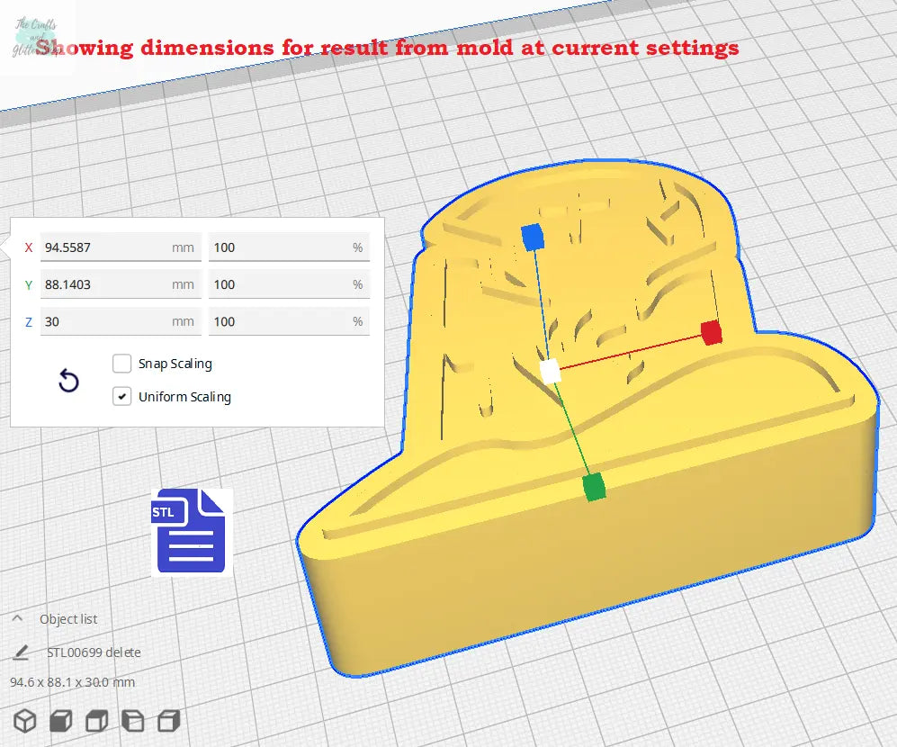Click the reset scale arrow icon
This screenshot has width=897, height=747.
click(68, 382)
